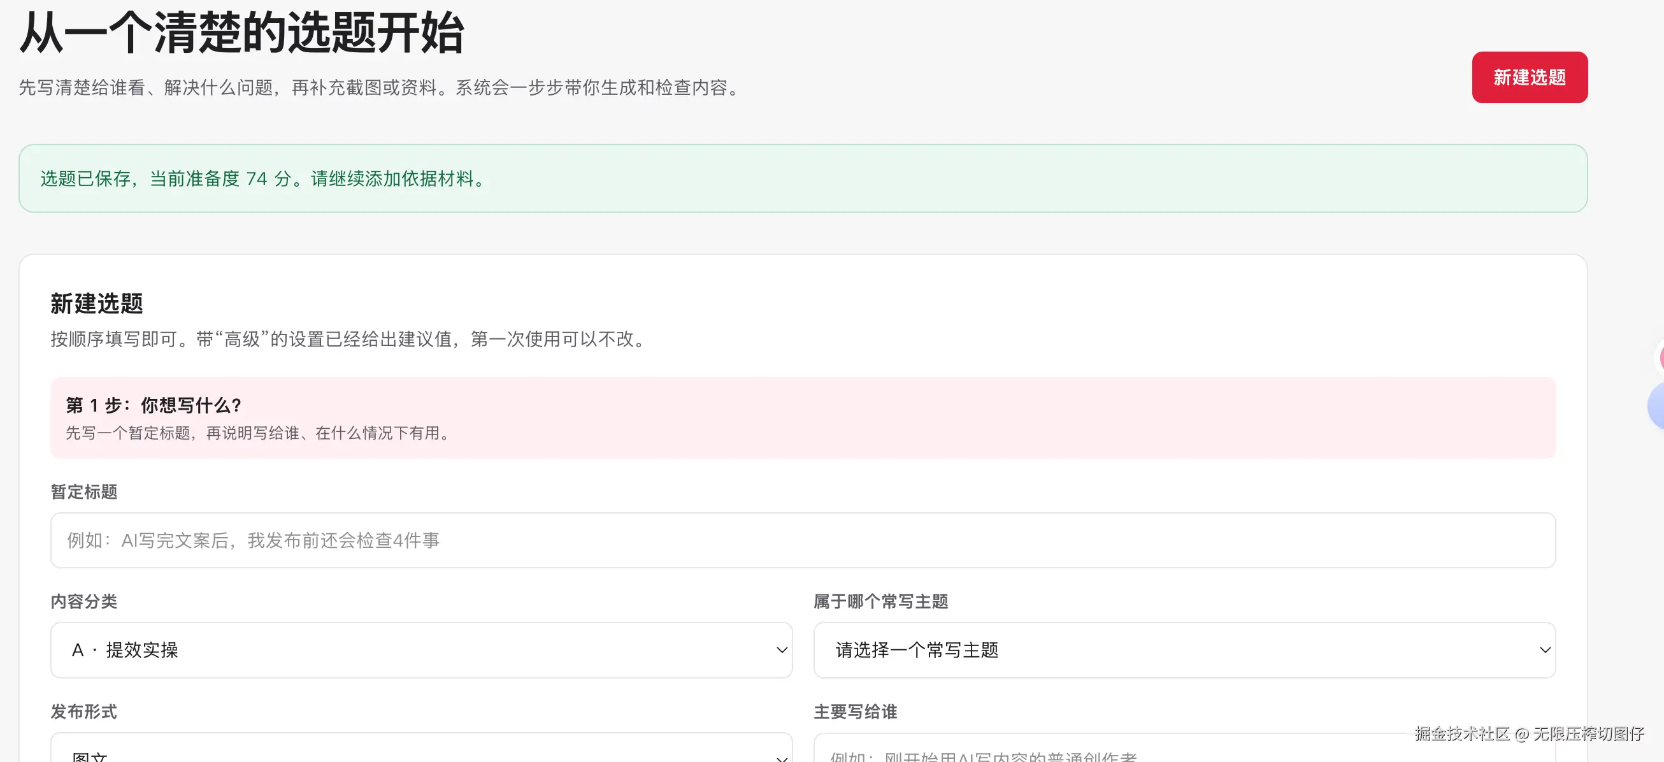Focus the 暂定标题 input field

(x=802, y=540)
